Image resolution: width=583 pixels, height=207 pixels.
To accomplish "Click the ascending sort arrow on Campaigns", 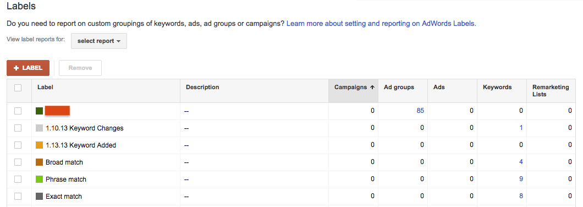I will 372,88.
